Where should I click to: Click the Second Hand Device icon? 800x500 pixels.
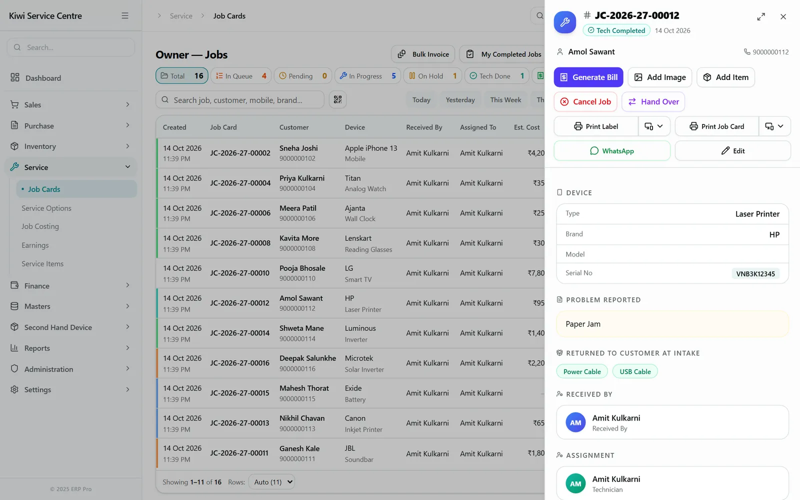point(14,327)
